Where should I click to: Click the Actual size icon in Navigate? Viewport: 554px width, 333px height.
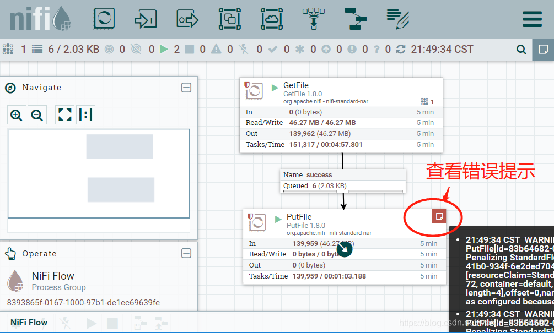pyautogui.click(x=85, y=115)
